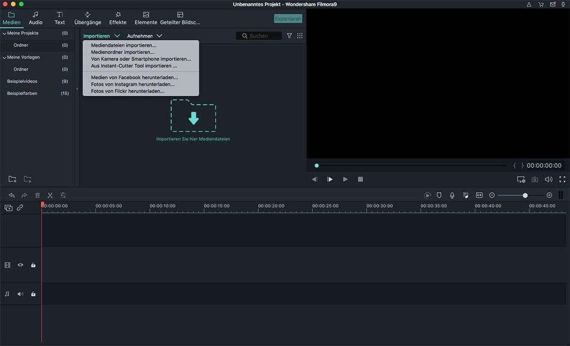The height and width of the screenshot is (346, 570).
Task: Select Ordner under Meine Vorlagen
Action: click(21, 69)
